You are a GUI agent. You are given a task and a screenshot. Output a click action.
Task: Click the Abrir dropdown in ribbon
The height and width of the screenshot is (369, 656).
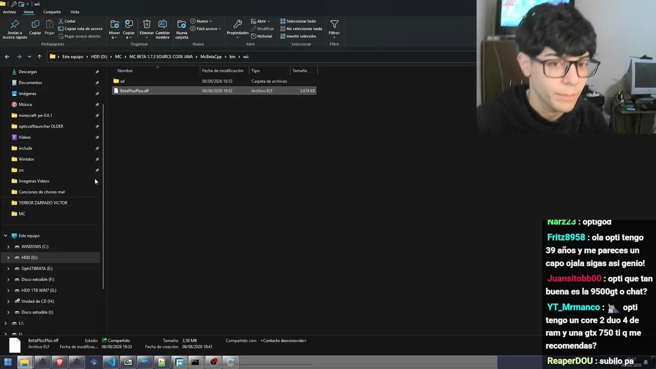(x=260, y=21)
